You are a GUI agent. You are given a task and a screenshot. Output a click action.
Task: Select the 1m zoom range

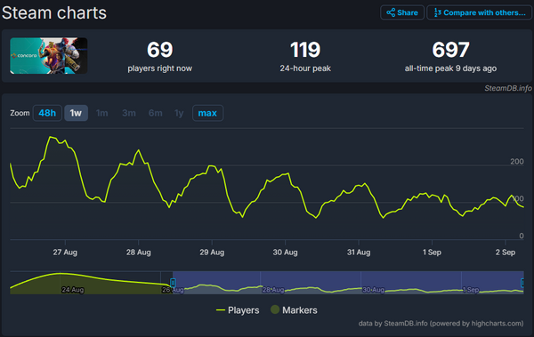click(101, 113)
